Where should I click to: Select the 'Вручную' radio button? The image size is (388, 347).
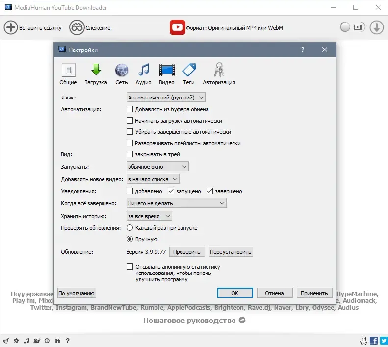coord(129,239)
